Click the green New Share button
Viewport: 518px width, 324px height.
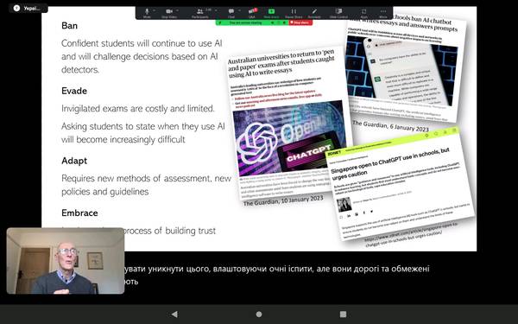coord(271,13)
